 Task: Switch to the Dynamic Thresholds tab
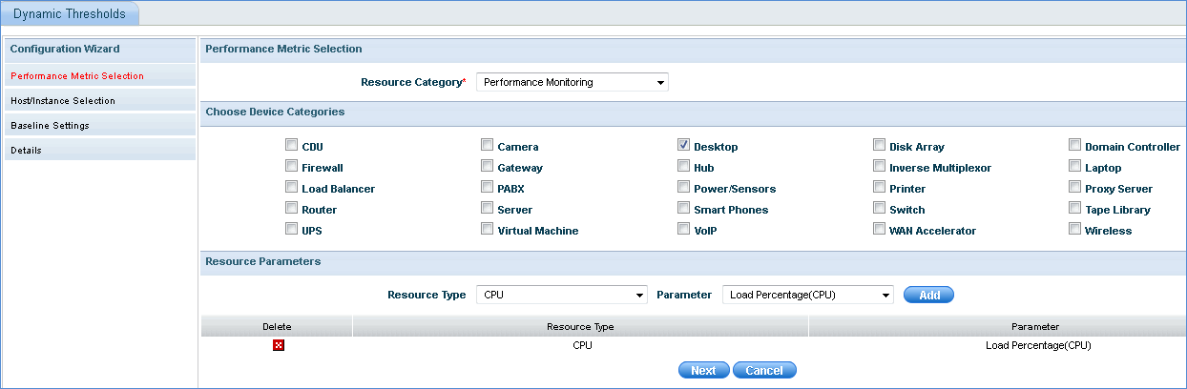70,13
